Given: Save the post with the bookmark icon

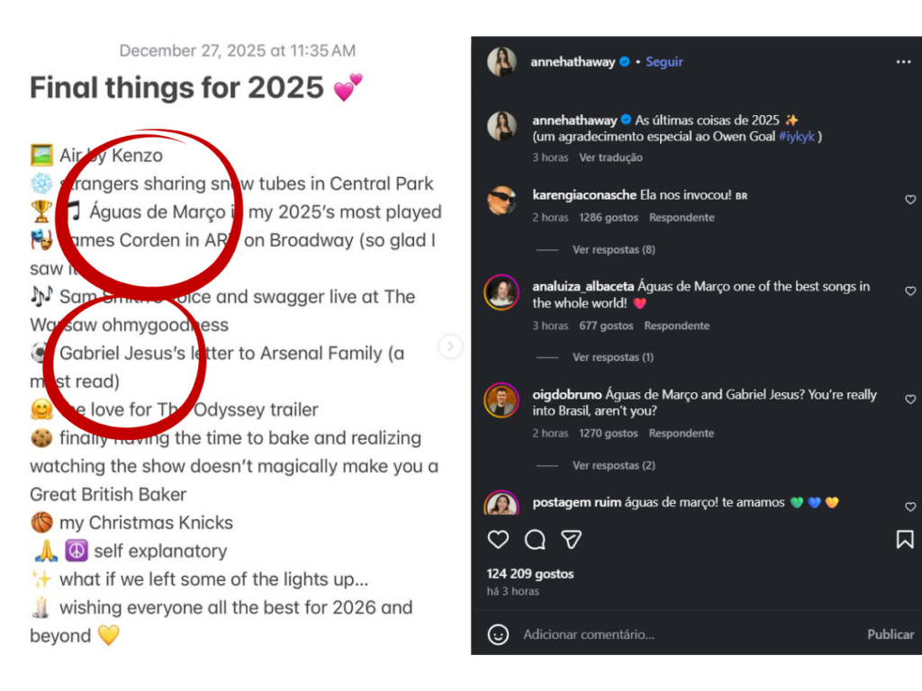Looking at the screenshot, I should [904, 539].
